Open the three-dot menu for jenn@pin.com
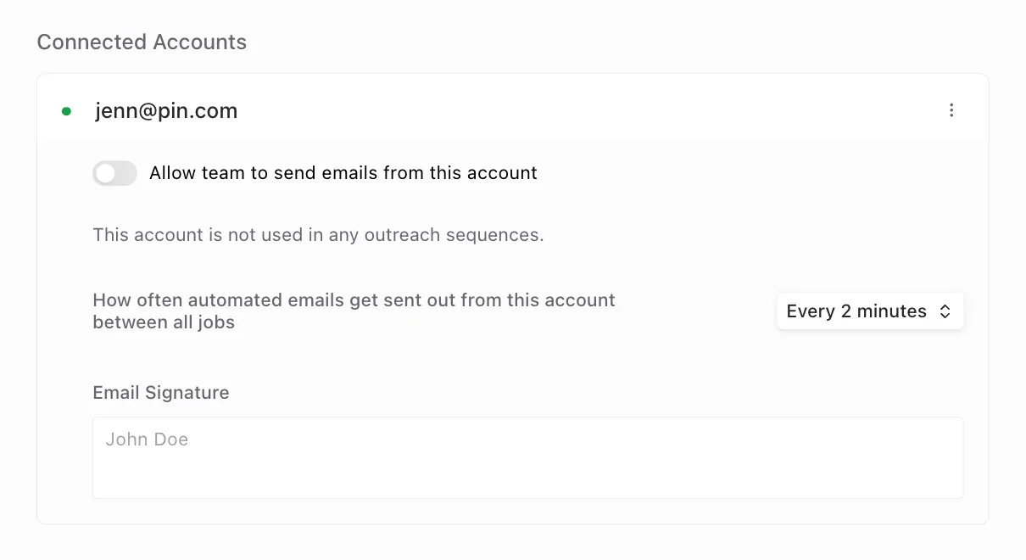Viewport: 1026px width, 560px height. coord(951,110)
